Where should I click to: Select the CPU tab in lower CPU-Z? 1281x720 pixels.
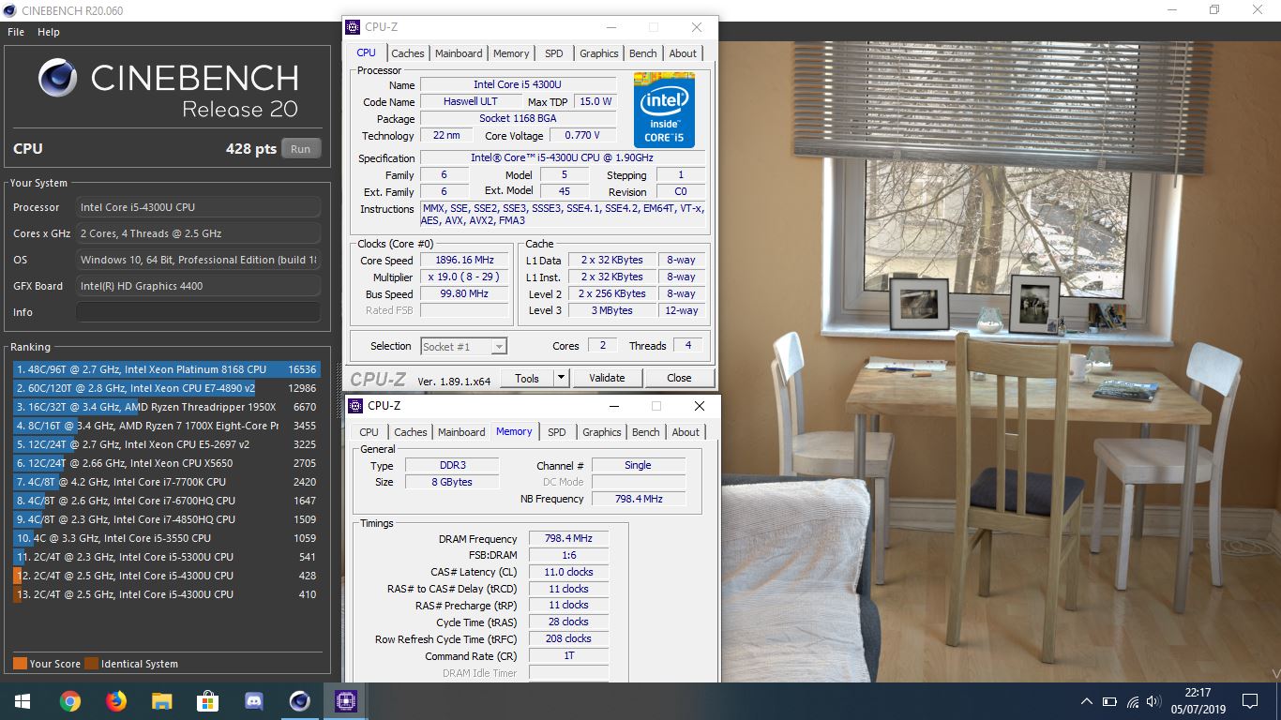tap(369, 432)
